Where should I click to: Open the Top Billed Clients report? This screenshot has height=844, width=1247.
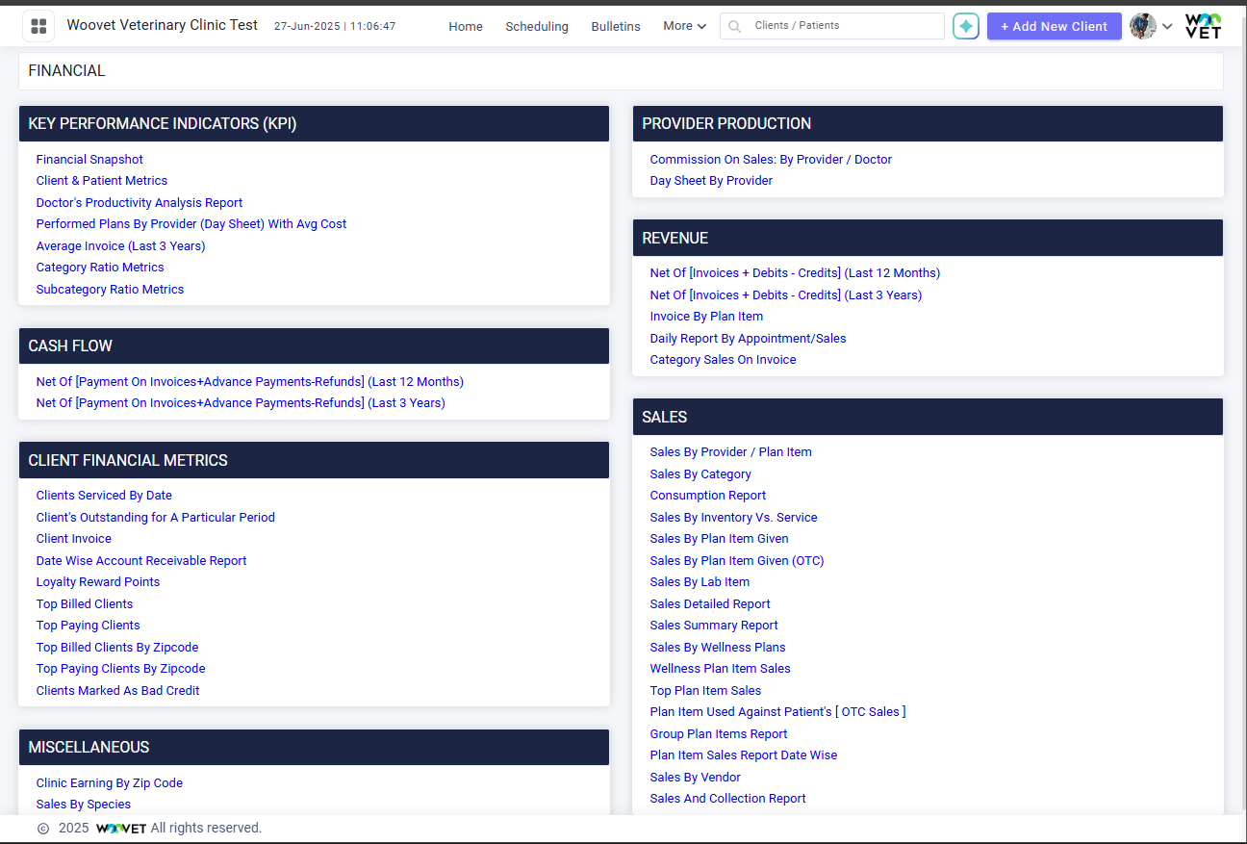(84, 603)
